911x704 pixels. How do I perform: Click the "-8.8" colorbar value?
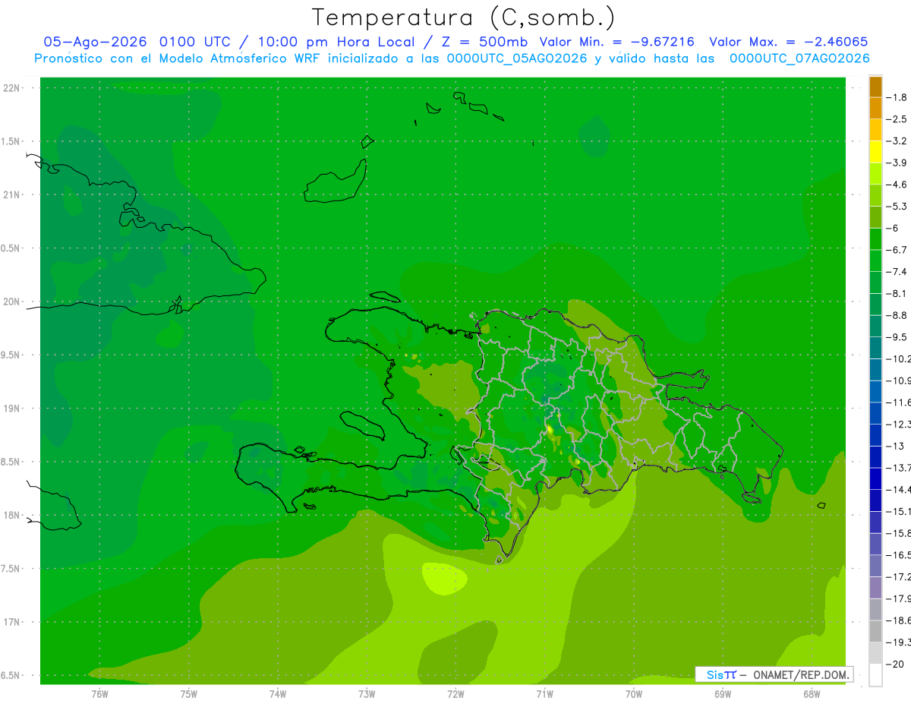pos(897,315)
